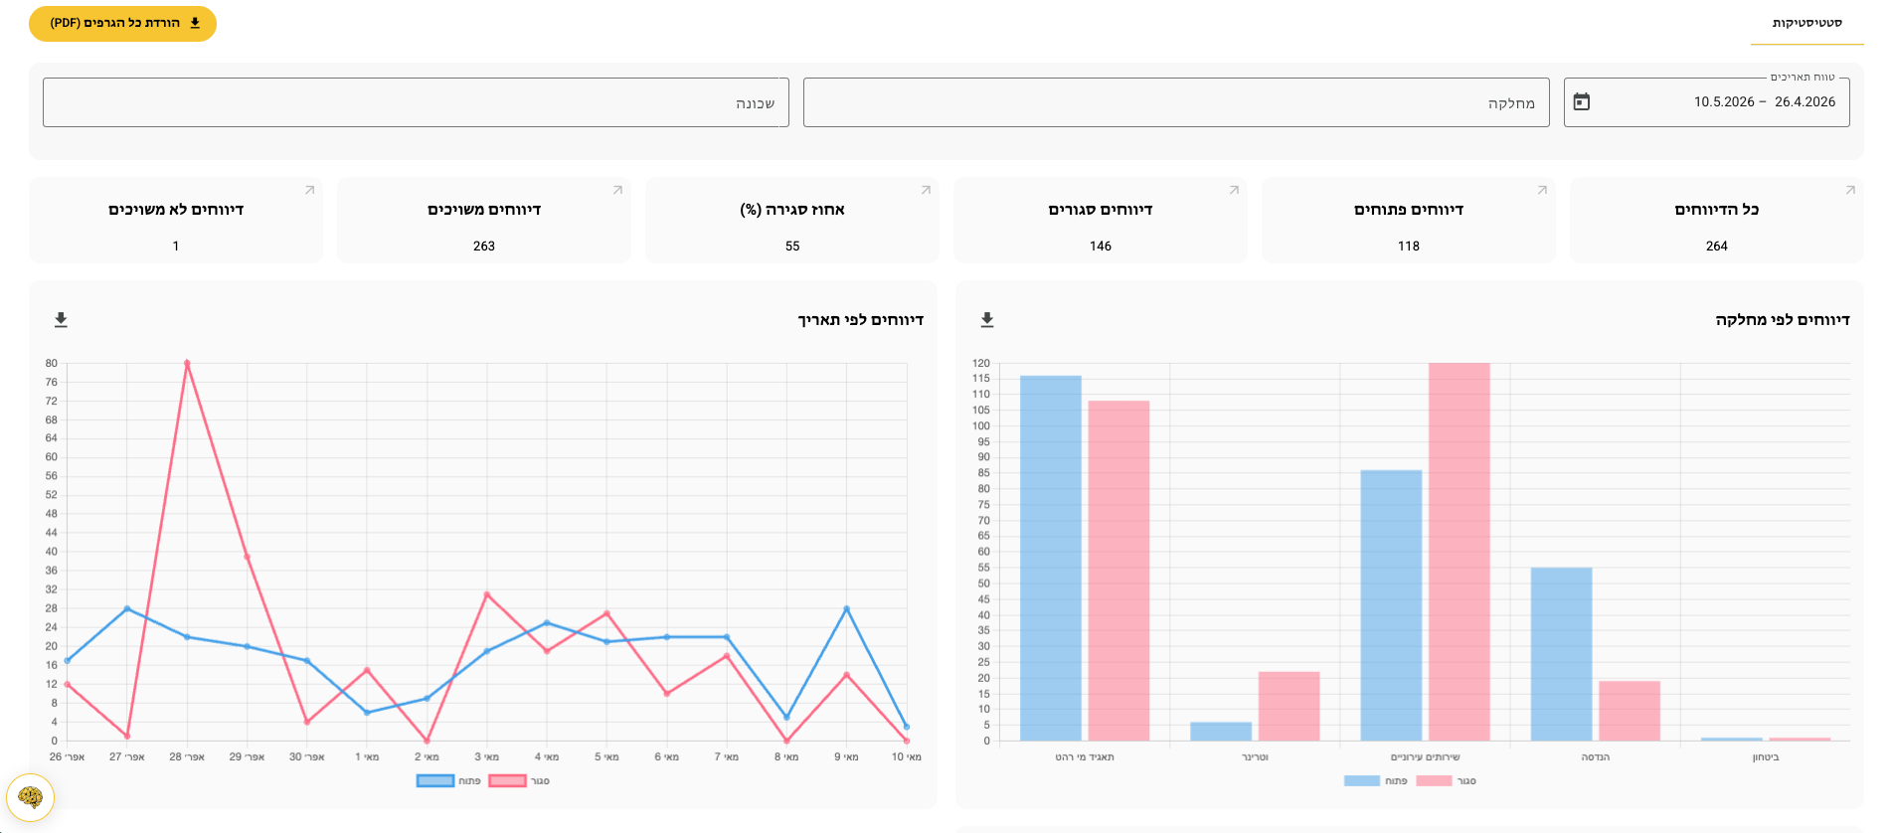
Task: Open the arrow link on אחוז סגירה card
Action: pyautogui.click(x=926, y=190)
